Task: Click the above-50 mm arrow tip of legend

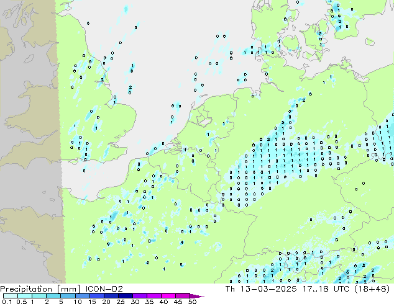Action: tap(197, 297)
